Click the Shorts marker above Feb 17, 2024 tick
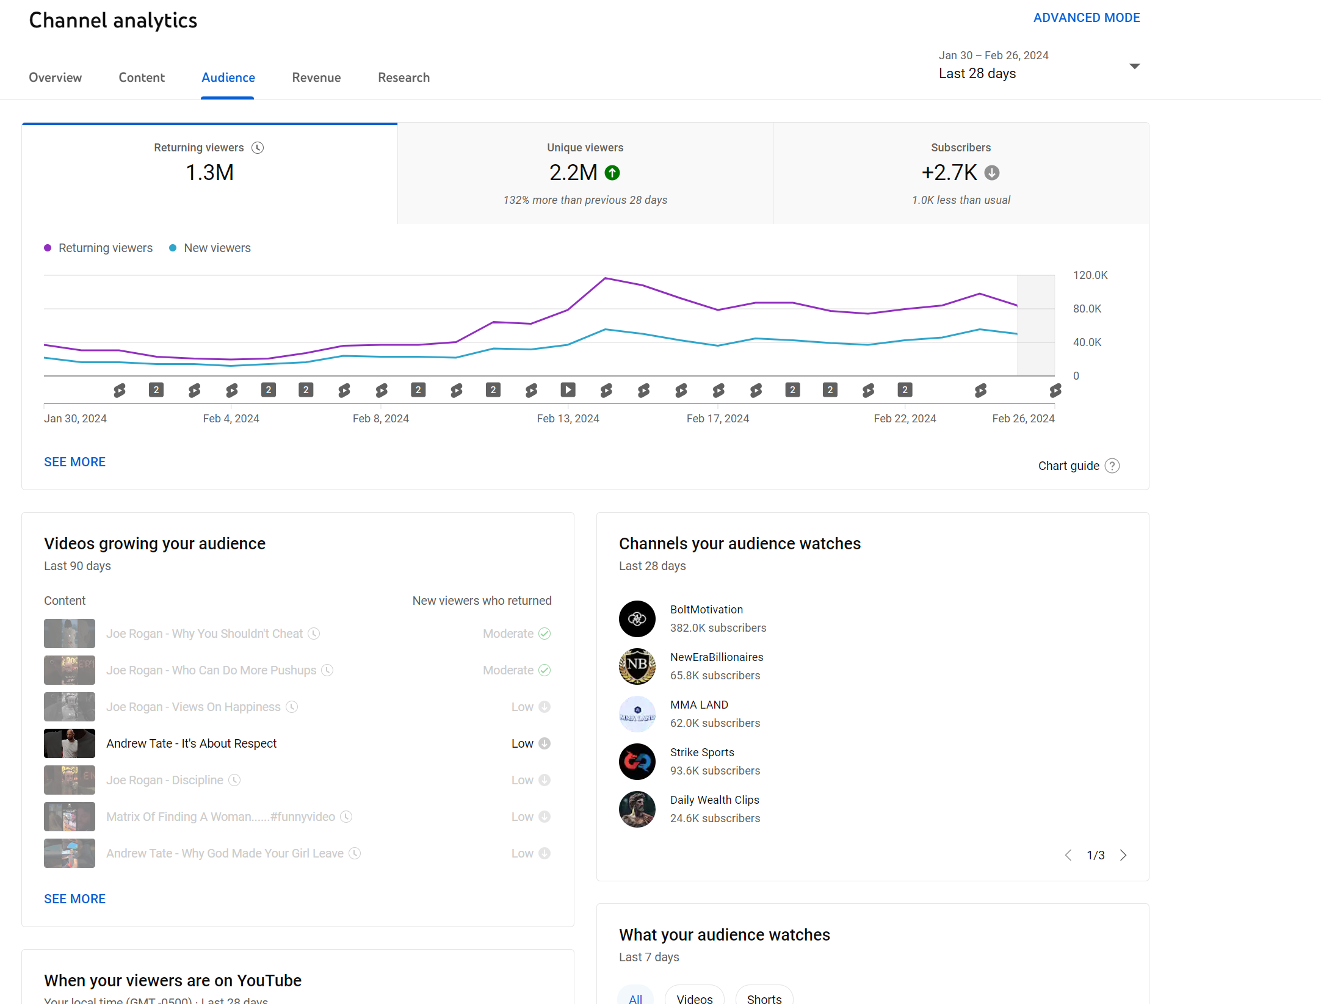The width and height of the screenshot is (1321, 1004). point(718,390)
